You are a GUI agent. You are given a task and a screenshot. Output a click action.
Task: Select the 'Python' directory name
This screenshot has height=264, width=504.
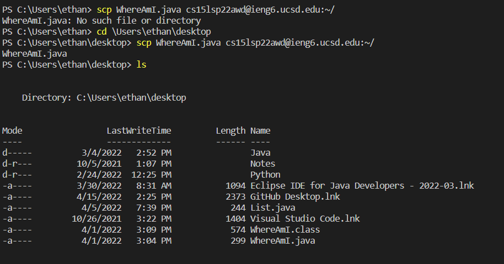[x=265, y=175]
